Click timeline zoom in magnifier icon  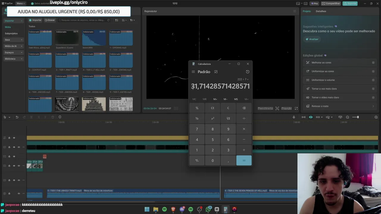point(376,117)
